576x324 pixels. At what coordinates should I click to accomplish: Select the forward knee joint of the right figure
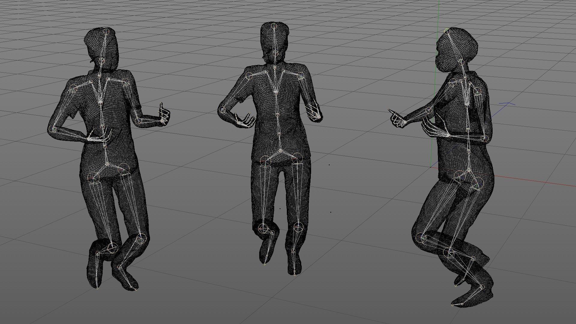click(x=421, y=238)
